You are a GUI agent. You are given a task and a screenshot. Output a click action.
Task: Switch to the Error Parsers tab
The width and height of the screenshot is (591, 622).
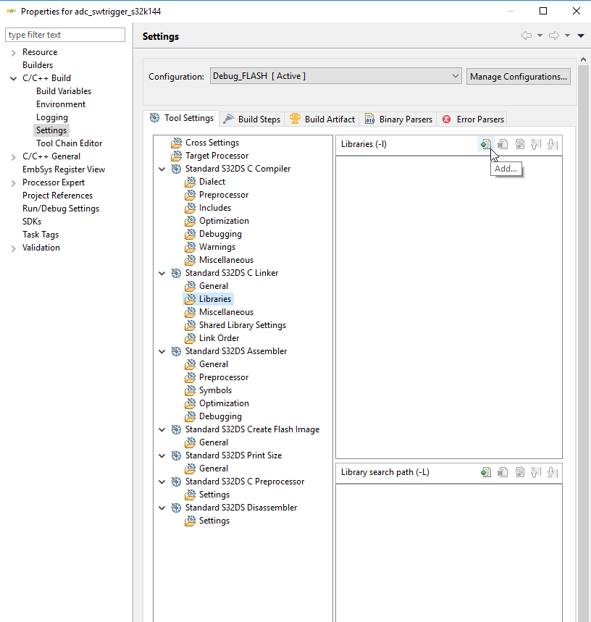click(471, 119)
